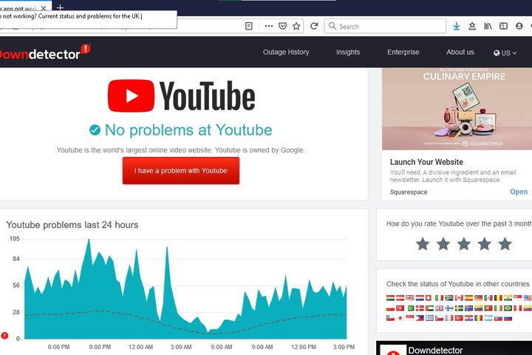532x355 pixels.
Task: Click into the Firefox Search box
Action: (x=385, y=26)
